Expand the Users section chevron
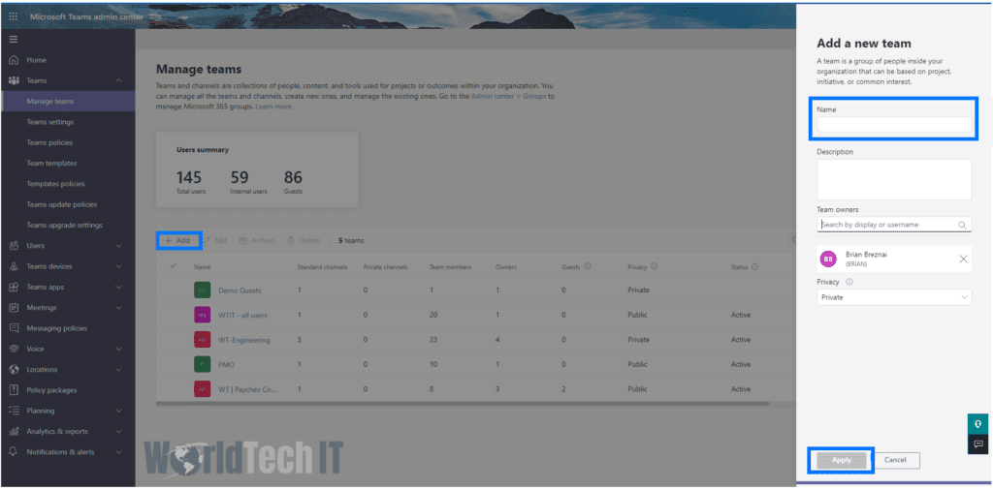 click(118, 246)
